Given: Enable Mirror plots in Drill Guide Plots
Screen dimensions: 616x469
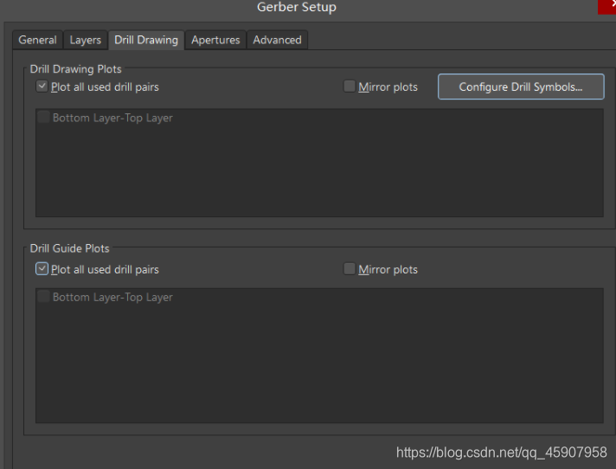Looking at the screenshot, I should click(350, 268).
